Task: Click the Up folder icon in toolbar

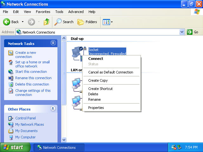Action: [x=47, y=22]
